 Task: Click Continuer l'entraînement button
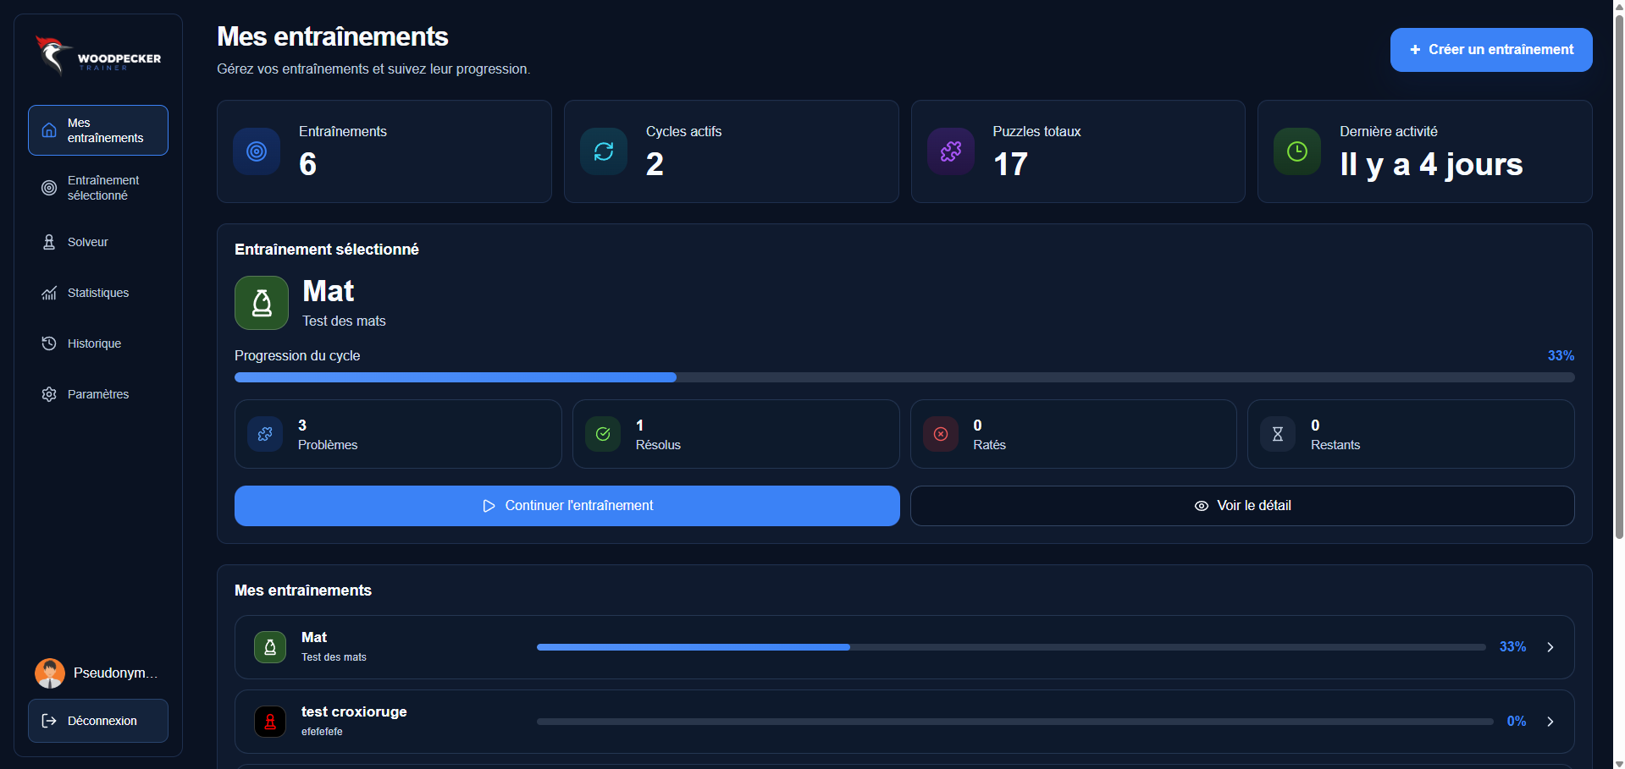click(567, 506)
